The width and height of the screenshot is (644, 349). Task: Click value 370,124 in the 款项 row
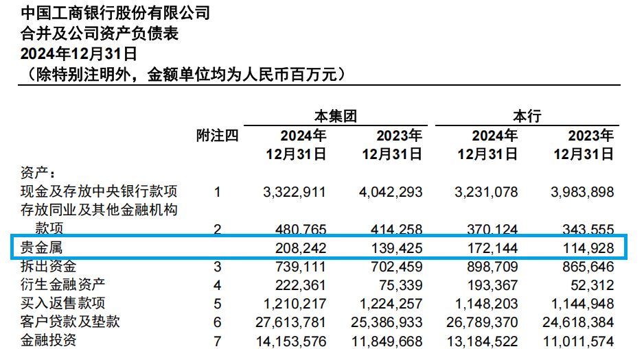(x=492, y=229)
